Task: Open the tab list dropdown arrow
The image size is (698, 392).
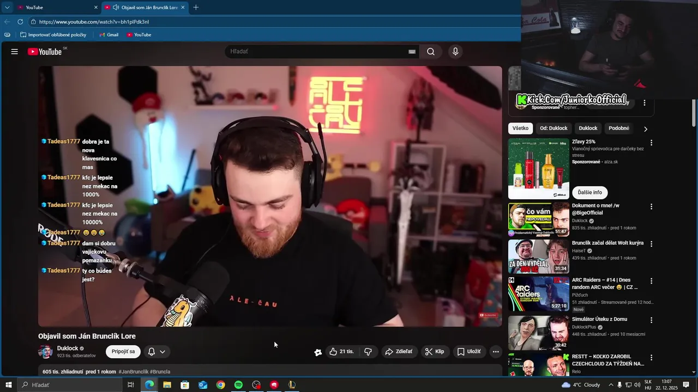Action: 7,7
